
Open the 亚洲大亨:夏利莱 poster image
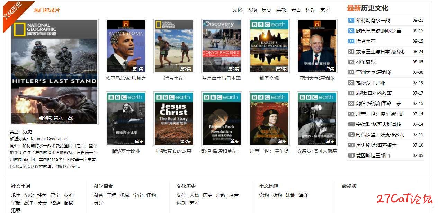(317, 46)
